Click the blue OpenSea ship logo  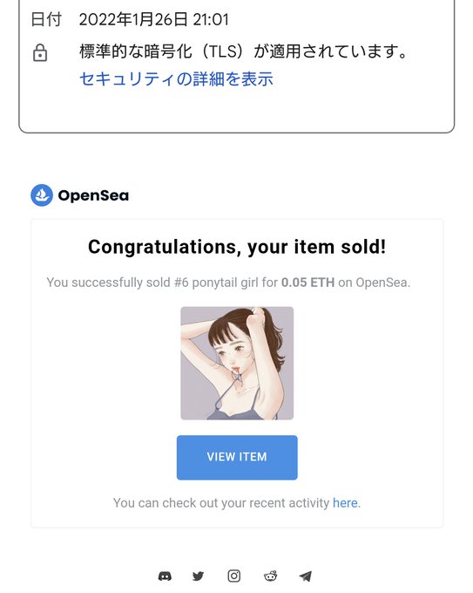coord(42,195)
